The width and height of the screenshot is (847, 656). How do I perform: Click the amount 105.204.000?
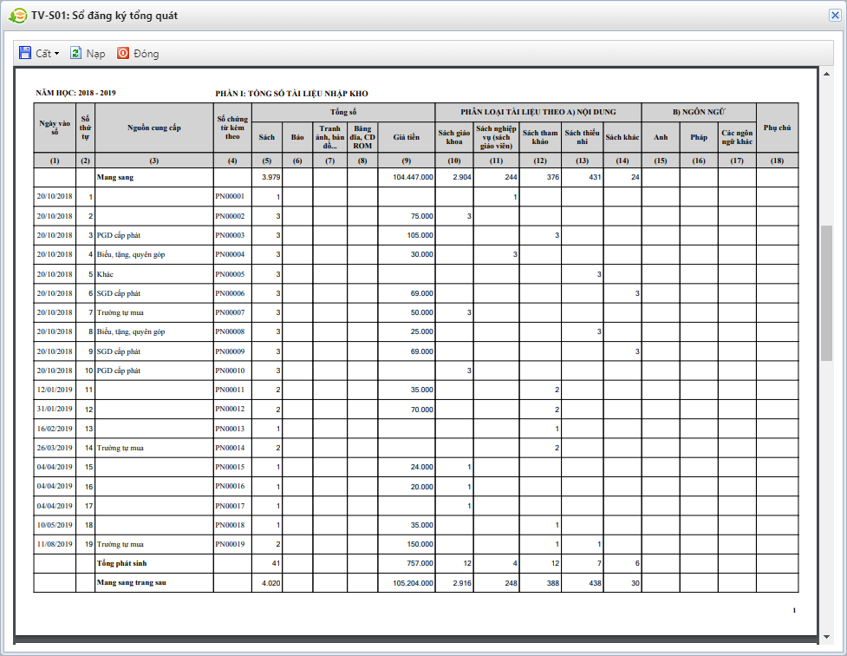pos(413,583)
